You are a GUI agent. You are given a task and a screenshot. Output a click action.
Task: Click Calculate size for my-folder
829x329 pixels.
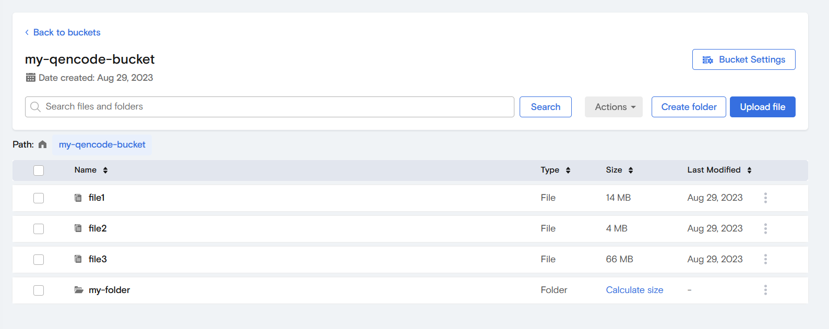pos(634,290)
